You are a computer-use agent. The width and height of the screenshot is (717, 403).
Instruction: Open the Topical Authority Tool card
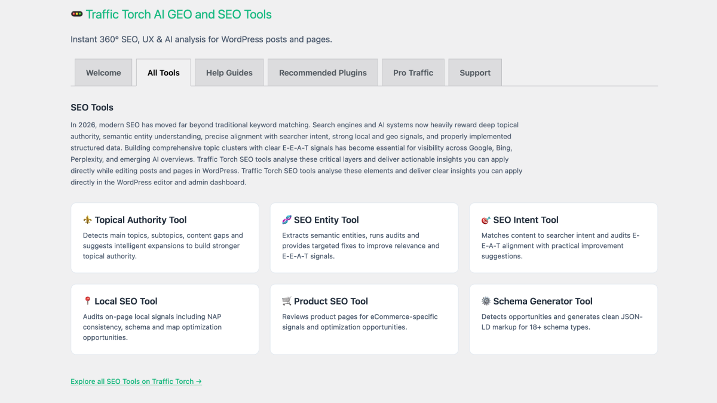point(165,238)
